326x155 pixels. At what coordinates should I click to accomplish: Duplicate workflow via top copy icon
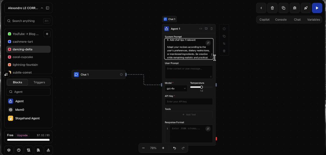(283, 8)
